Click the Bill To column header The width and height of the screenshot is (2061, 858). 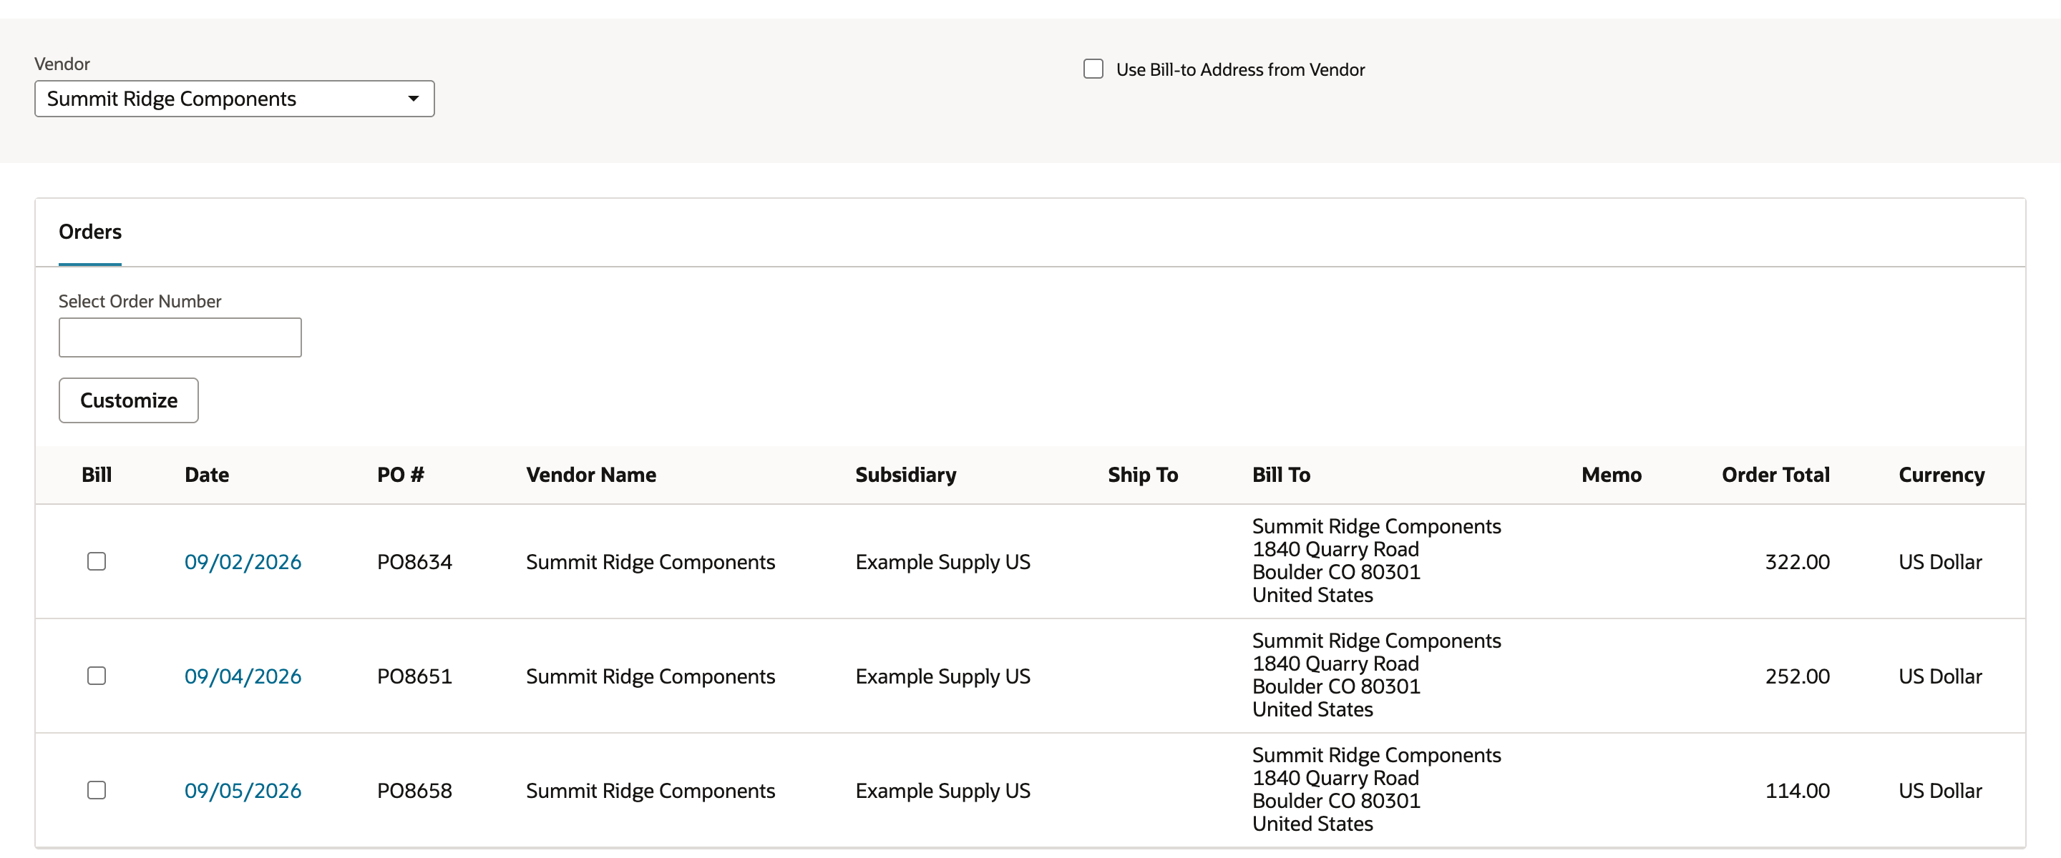tap(1281, 475)
